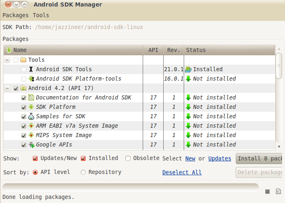285x203 pixels.
Task: Click the New selection link
Action: [190, 158]
